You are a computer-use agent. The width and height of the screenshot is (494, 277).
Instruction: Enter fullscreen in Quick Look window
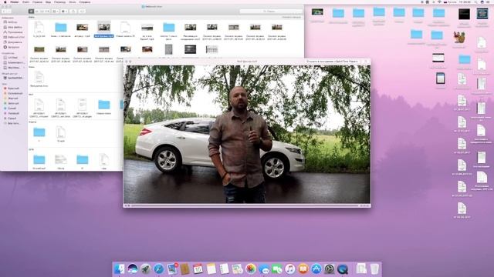pyautogui.click(x=130, y=62)
